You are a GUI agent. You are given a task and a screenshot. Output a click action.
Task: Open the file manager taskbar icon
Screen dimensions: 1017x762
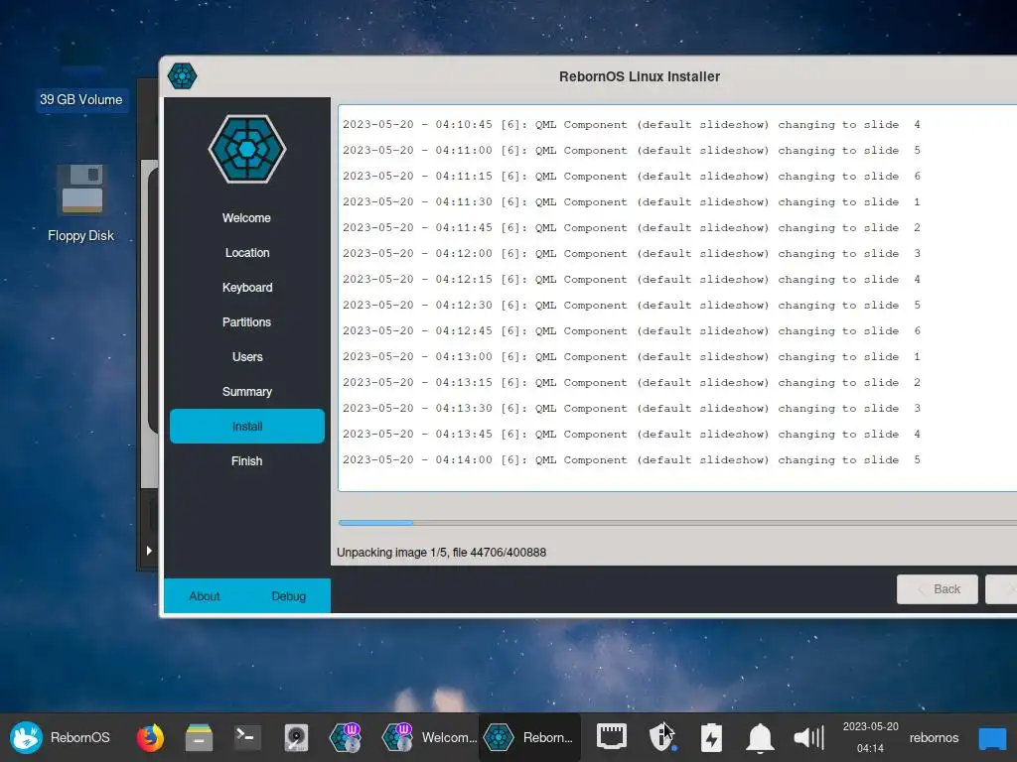coord(199,737)
